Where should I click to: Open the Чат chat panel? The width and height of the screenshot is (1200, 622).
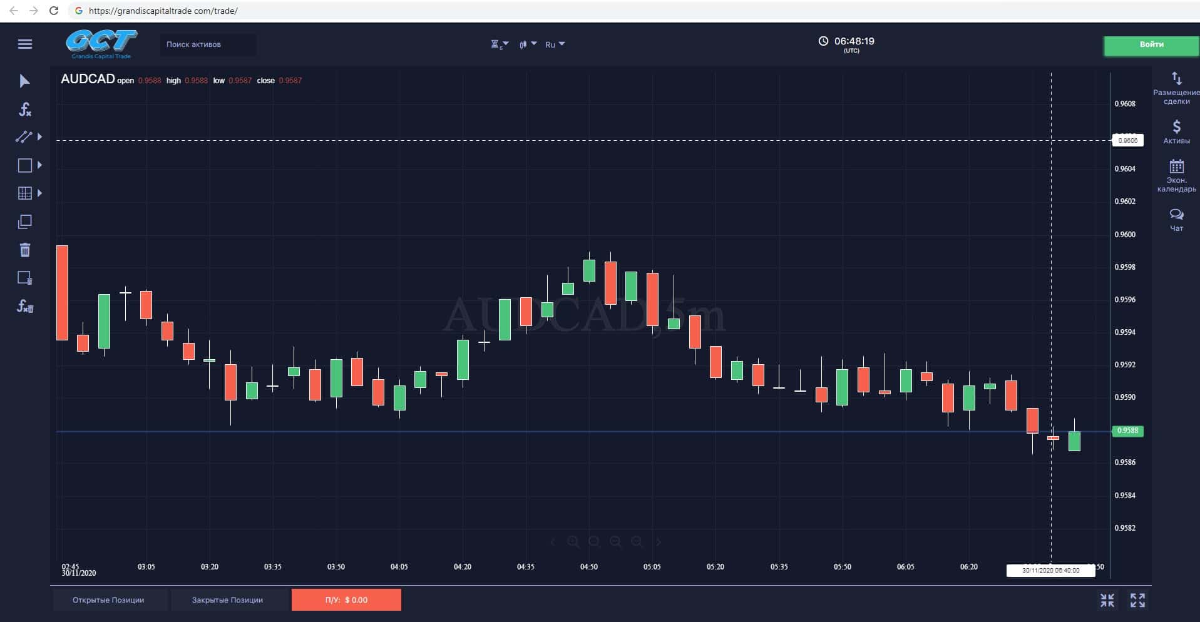pyautogui.click(x=1176, y=220)
